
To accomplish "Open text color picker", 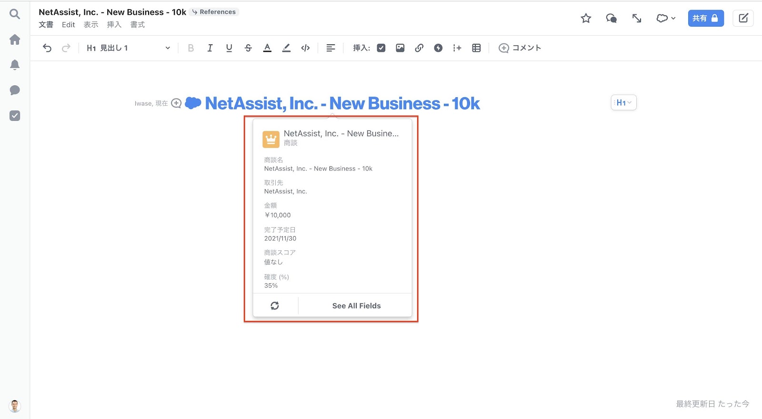I will (267, 48).
